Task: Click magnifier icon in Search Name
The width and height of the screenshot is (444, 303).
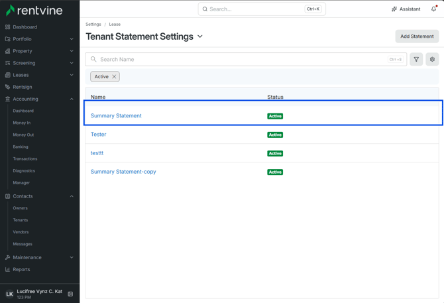Action: pyautogui.click(x=93, y=59)
